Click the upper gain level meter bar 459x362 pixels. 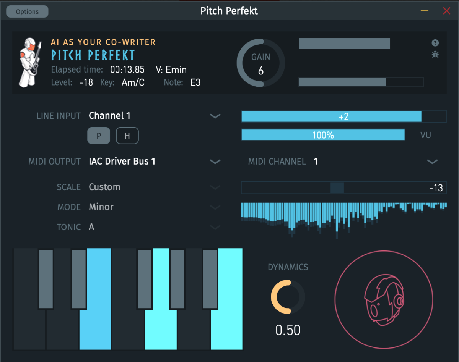[344, 44]
